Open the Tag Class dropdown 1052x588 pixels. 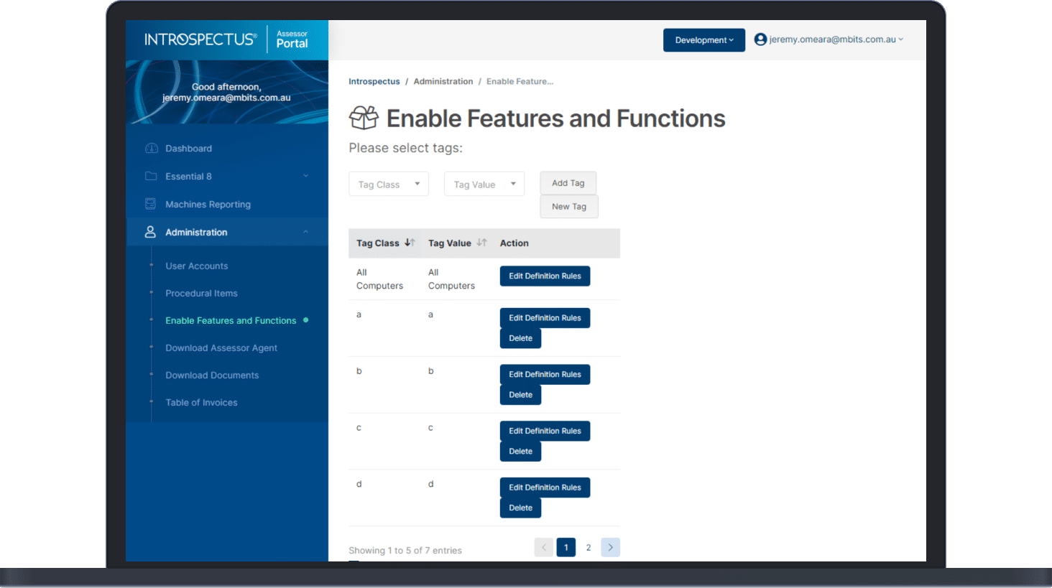pyautogui.click(x=388, y=185)
